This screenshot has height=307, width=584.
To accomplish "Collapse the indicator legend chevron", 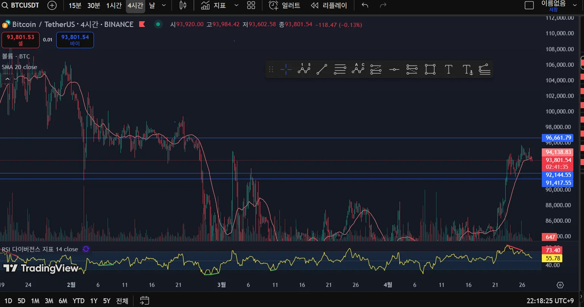I will tap(7, 79).
